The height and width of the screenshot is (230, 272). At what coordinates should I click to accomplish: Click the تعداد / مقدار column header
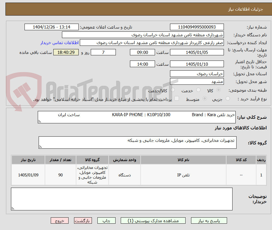(x=61, y=160)
